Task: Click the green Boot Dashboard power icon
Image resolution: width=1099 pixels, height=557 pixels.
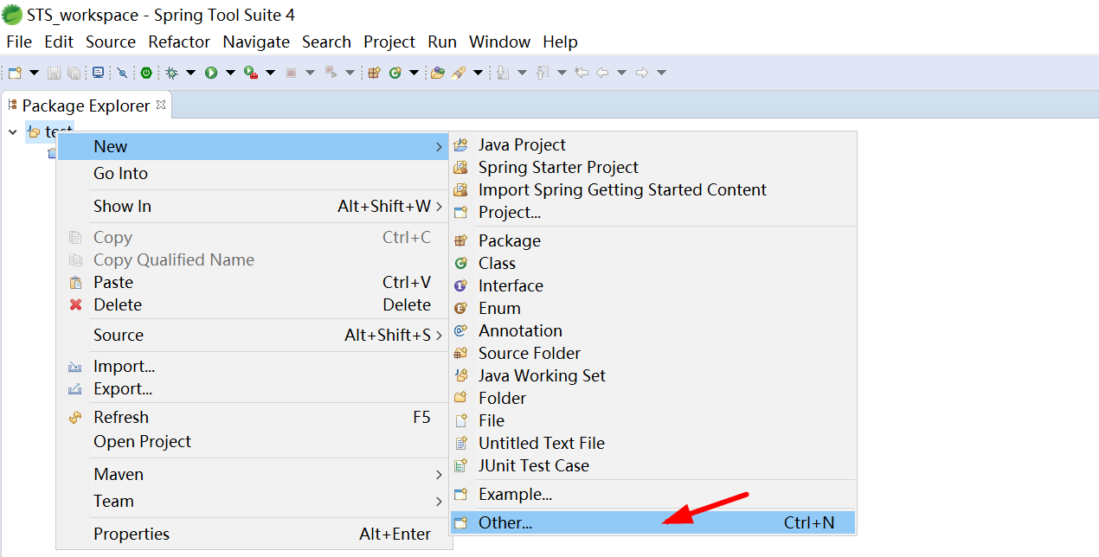Action: click(x=146, y=73)
